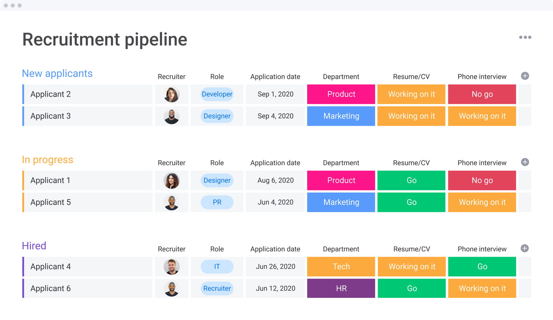
Task: Click the Phone interview column header
Action: (x=482, y=76)
